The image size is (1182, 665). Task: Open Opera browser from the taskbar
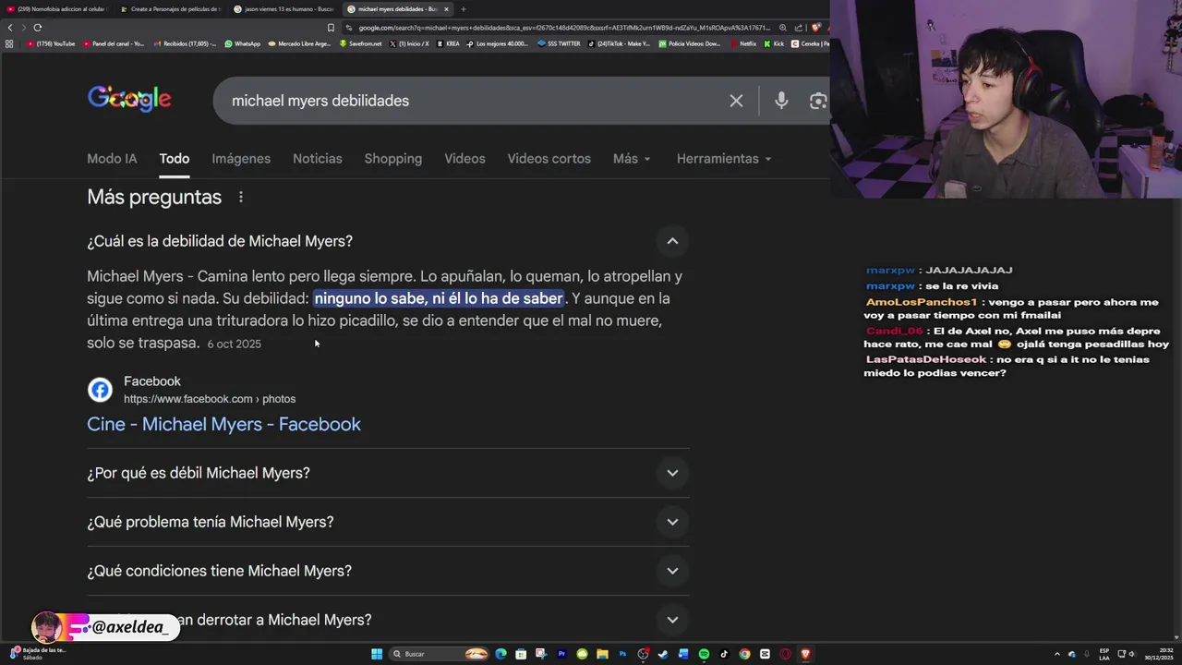tap(785, 654)
